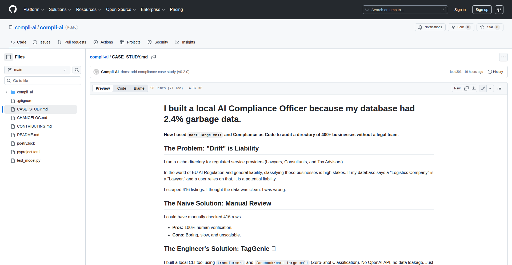The image size is (512, 265).
Task: Open the main branch dropdown
Action: click(x=37, y=70)
